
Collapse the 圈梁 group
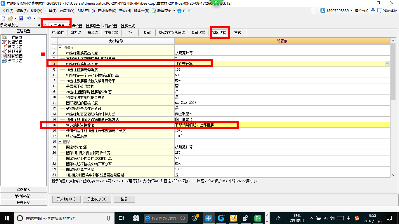pos(60,141)
